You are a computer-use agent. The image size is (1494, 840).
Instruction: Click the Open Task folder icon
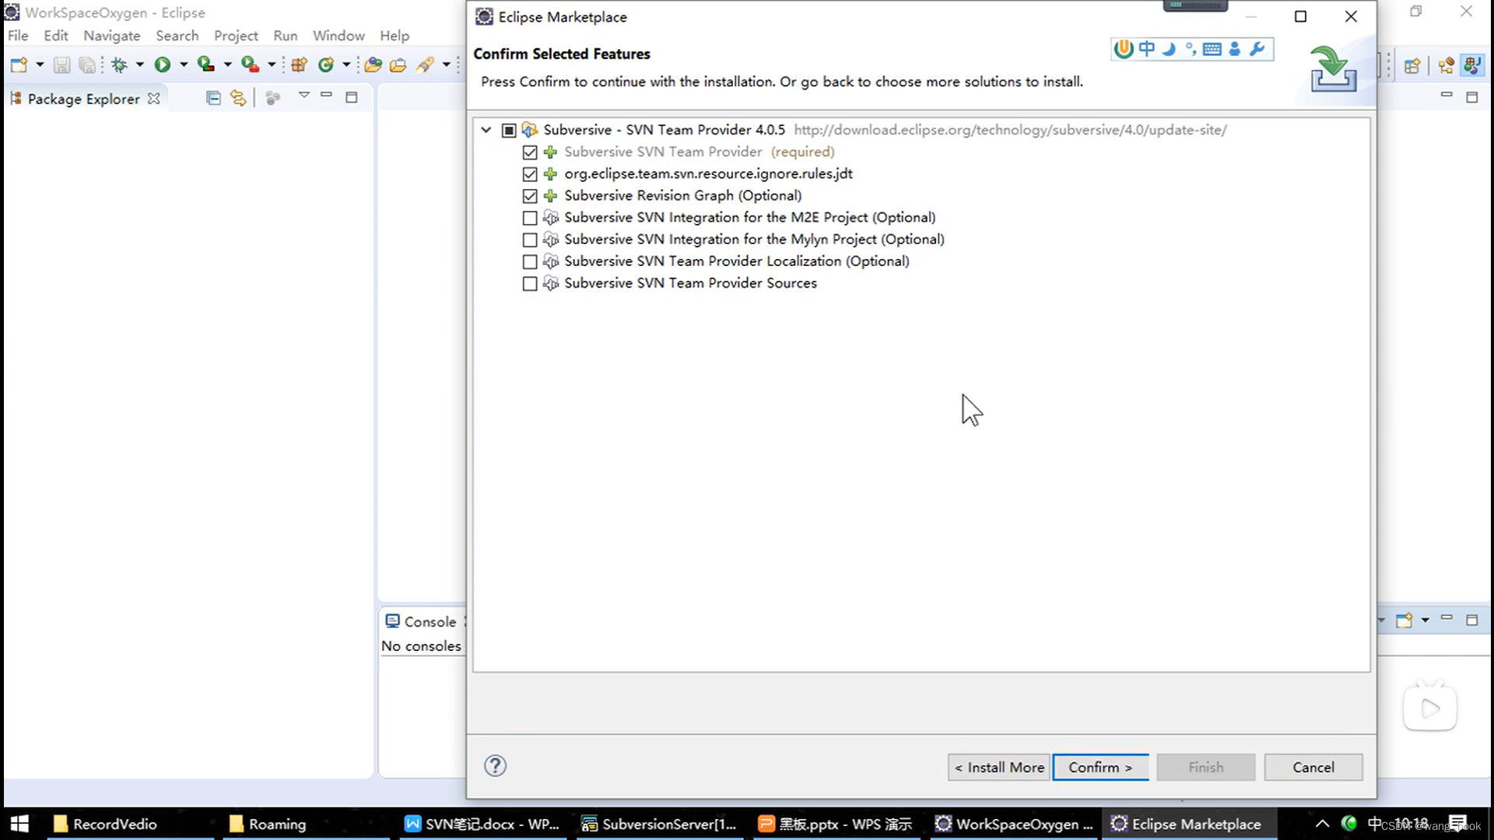click(398, 65)
